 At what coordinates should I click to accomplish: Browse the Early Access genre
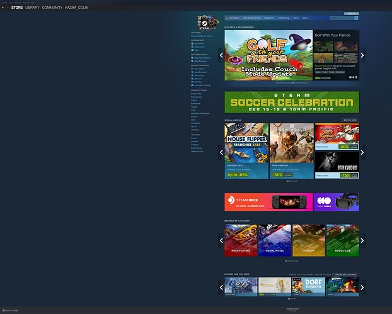point(197,97)
